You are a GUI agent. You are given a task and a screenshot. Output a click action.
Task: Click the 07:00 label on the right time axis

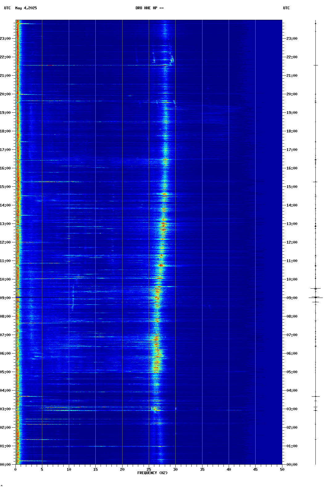point(292,335)
